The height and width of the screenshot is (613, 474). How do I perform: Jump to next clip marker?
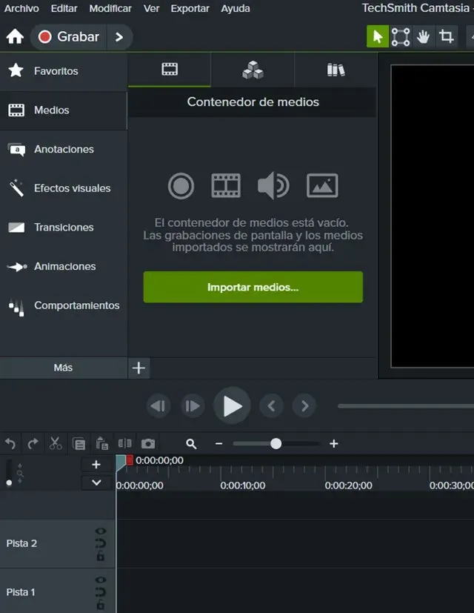pyautogui.click(x=305, y=405)
